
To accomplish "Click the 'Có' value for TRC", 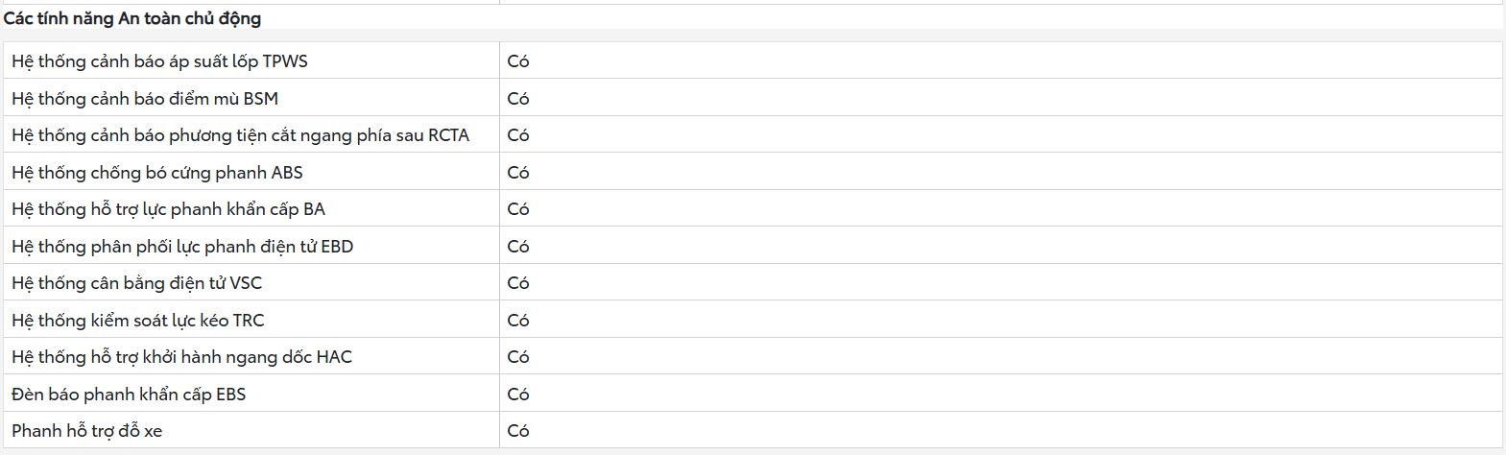I will tap(518, 321).
